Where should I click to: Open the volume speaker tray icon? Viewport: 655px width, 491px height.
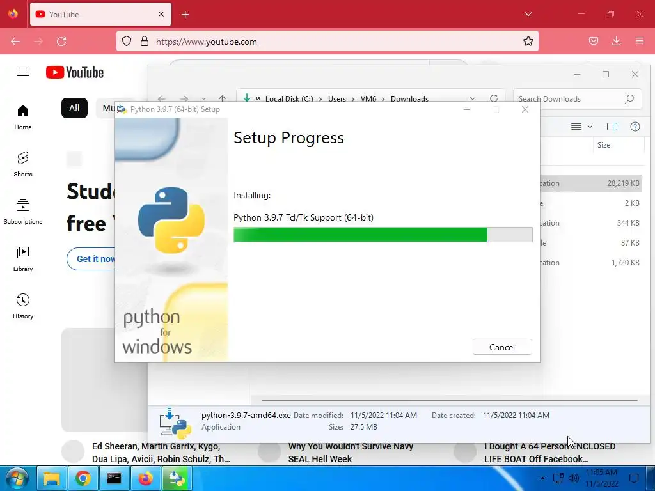pyautogui.click(x=574, y=478)
